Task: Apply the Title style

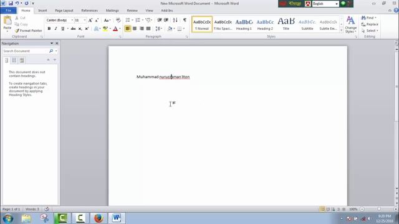Action: coord(286,24)
